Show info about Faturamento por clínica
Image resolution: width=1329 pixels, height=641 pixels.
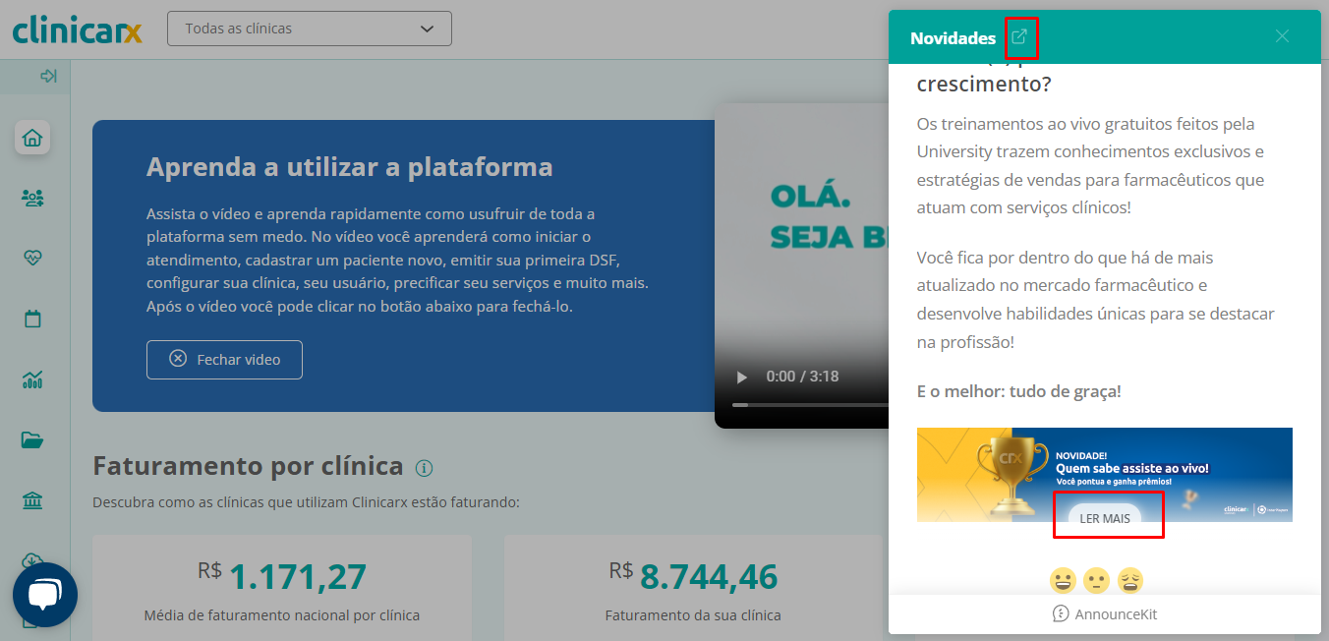pos(424,468)
